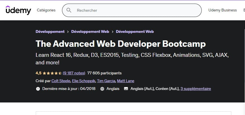This screenshot has width=245, height=115.
Task: Click the Udemy logo
Action: click(18, 10)
